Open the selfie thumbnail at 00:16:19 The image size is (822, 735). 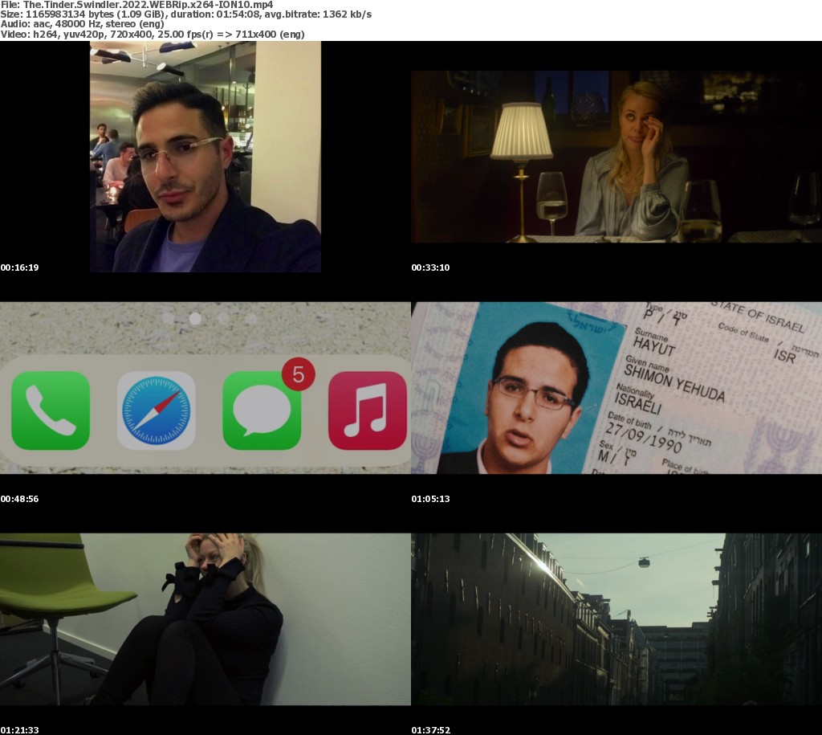[x=205, y=157]
